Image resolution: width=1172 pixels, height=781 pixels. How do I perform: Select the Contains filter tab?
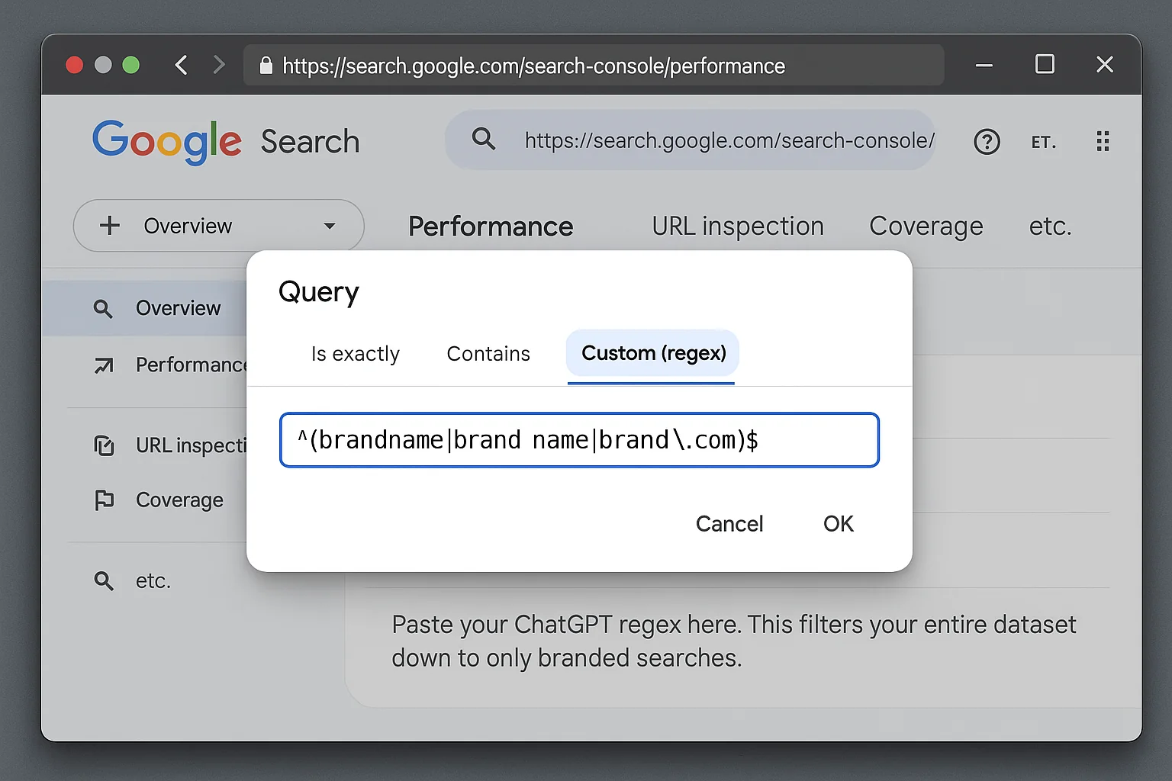tap(488, 354)
